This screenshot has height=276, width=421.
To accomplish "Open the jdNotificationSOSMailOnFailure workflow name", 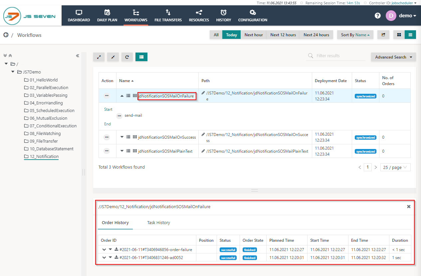I will [166, 96].
